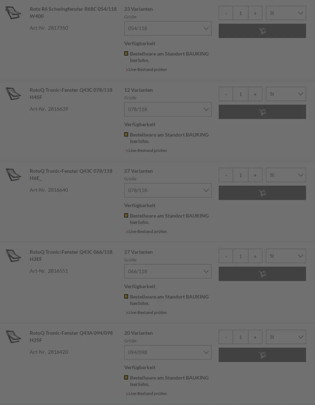This screenshot has height=405, width=315.
Task: Open the 054/118 size dropdown
Action: click(x=168, y=28)
